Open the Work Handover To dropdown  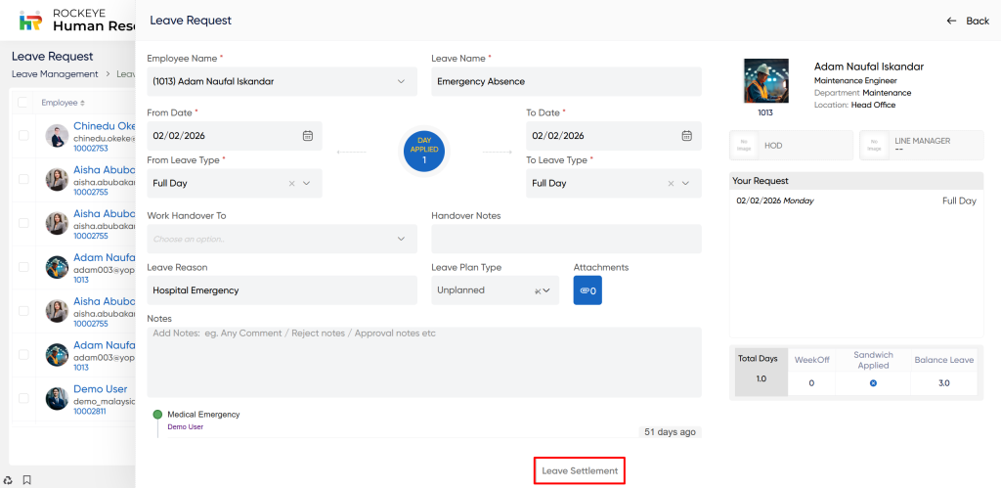401,239
